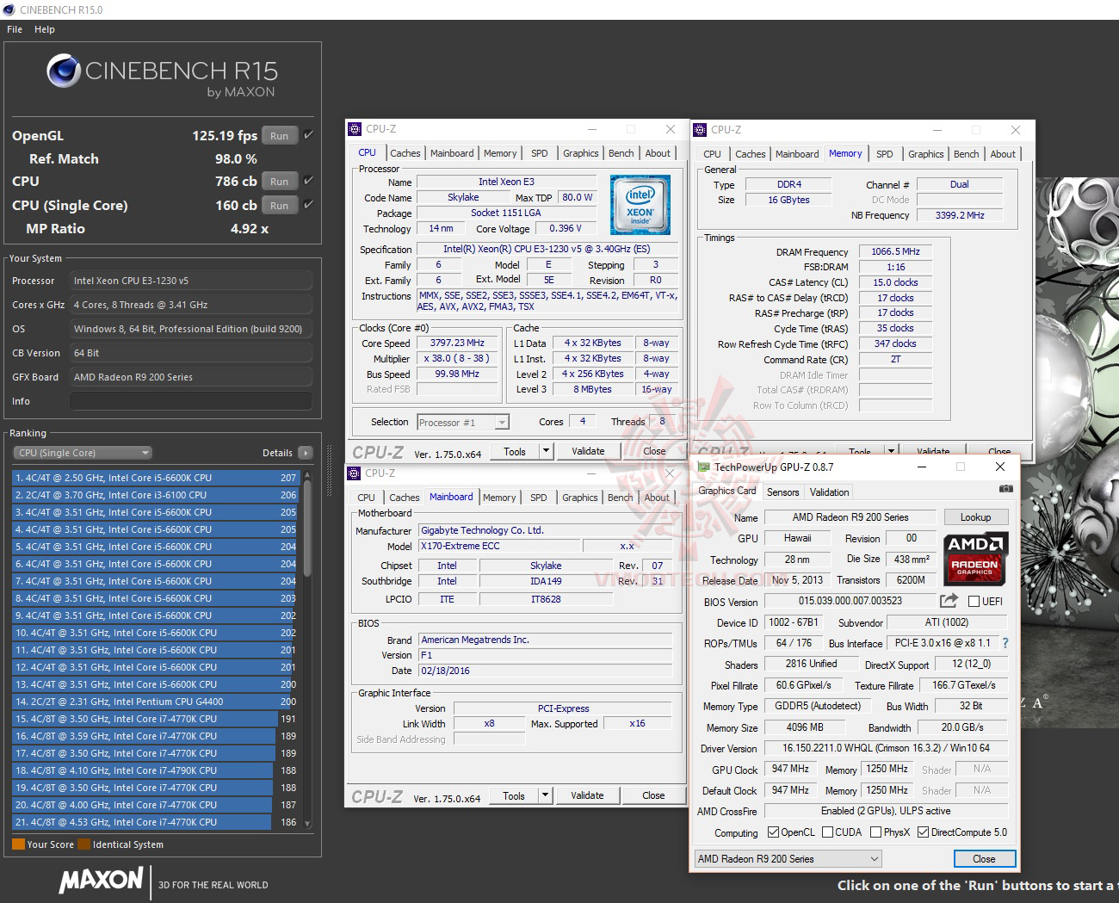Toggle the UEFI checkbox in GPU-Z

click(x=974, y=602)
